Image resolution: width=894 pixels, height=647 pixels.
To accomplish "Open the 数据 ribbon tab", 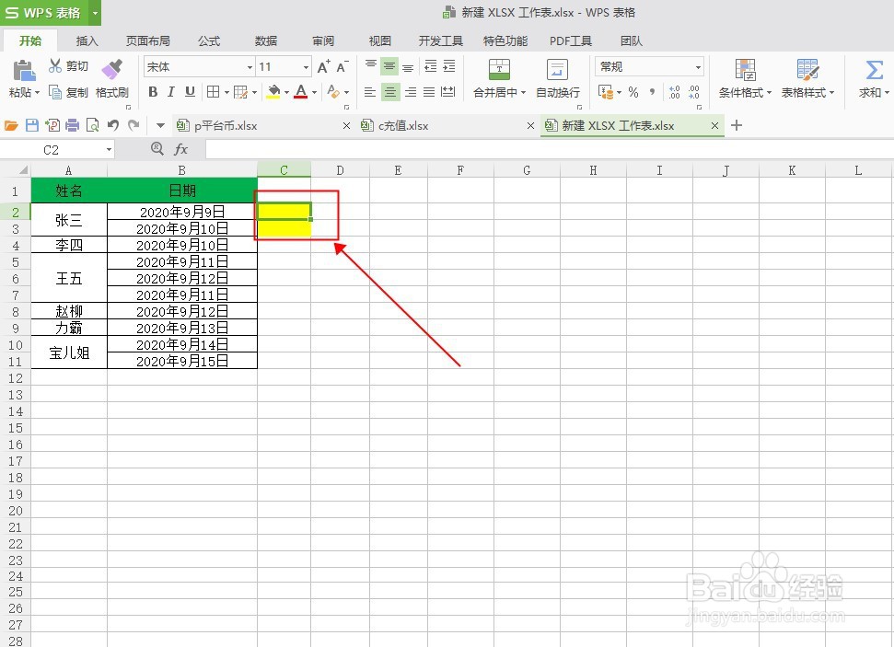I will [266, 40].
